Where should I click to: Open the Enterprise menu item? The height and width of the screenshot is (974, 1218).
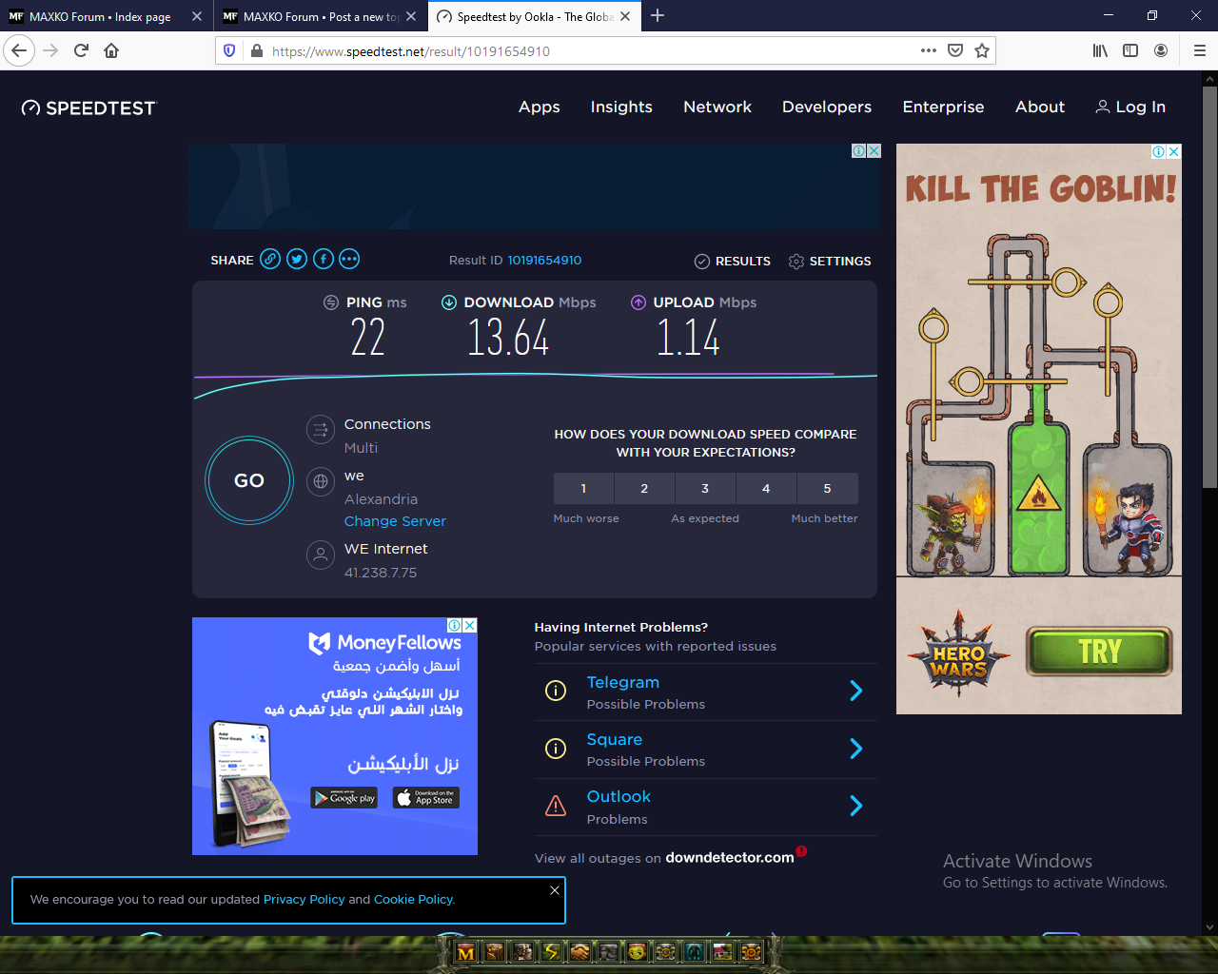coord(943,107)
